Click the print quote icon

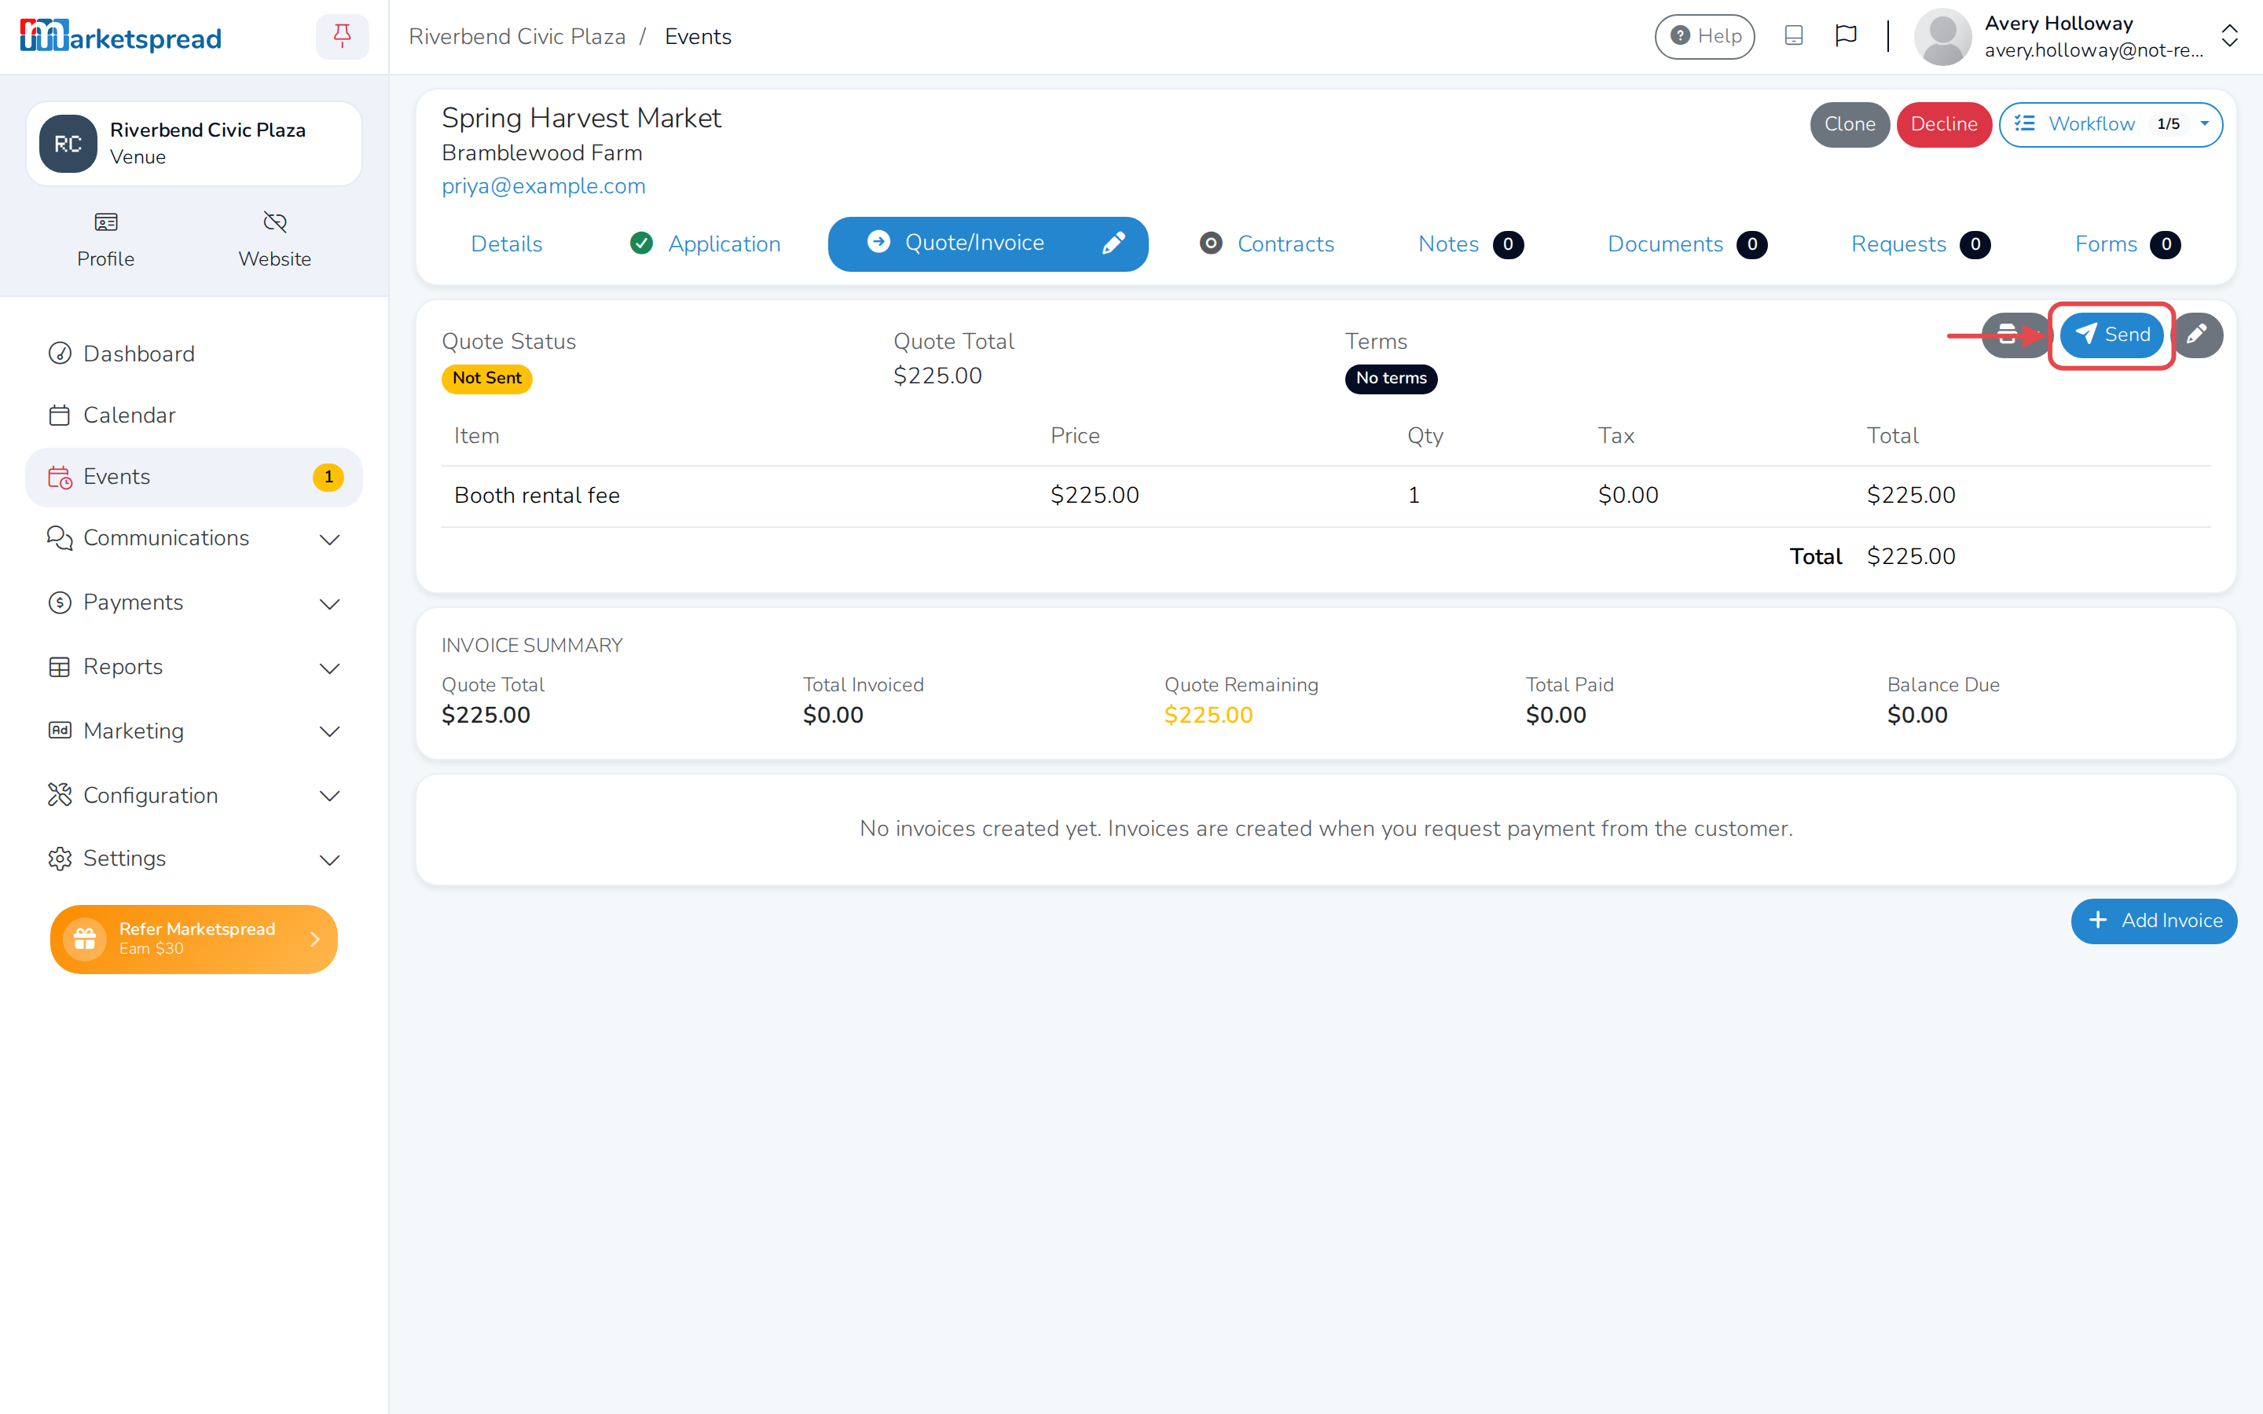click(x=2007, y=335)
